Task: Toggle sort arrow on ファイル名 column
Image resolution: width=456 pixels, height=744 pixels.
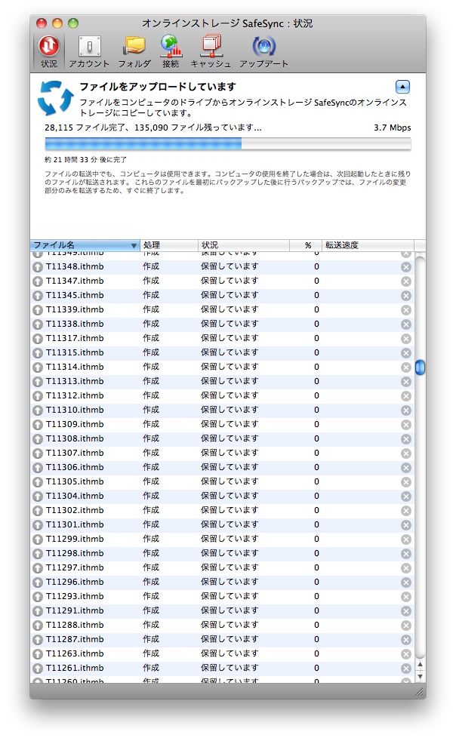Action: point(134,246)
